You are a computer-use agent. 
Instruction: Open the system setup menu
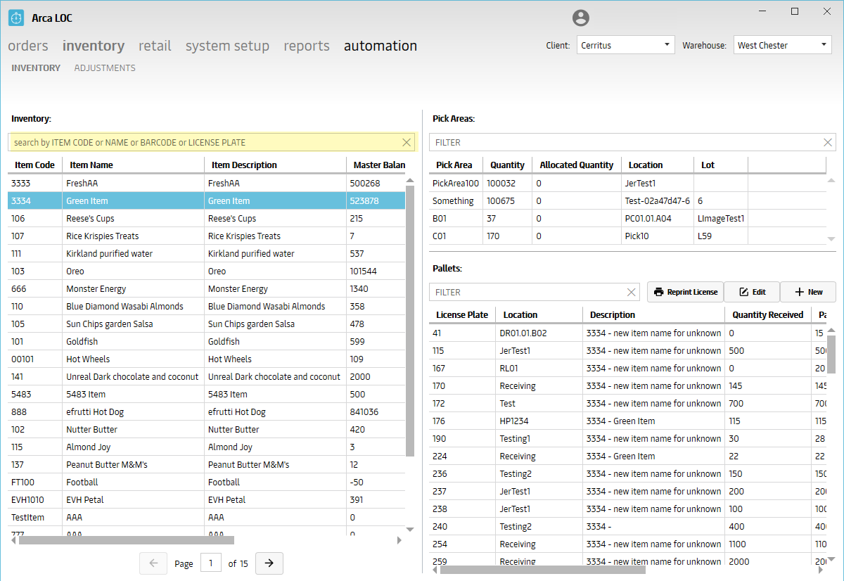pos(227,46)
